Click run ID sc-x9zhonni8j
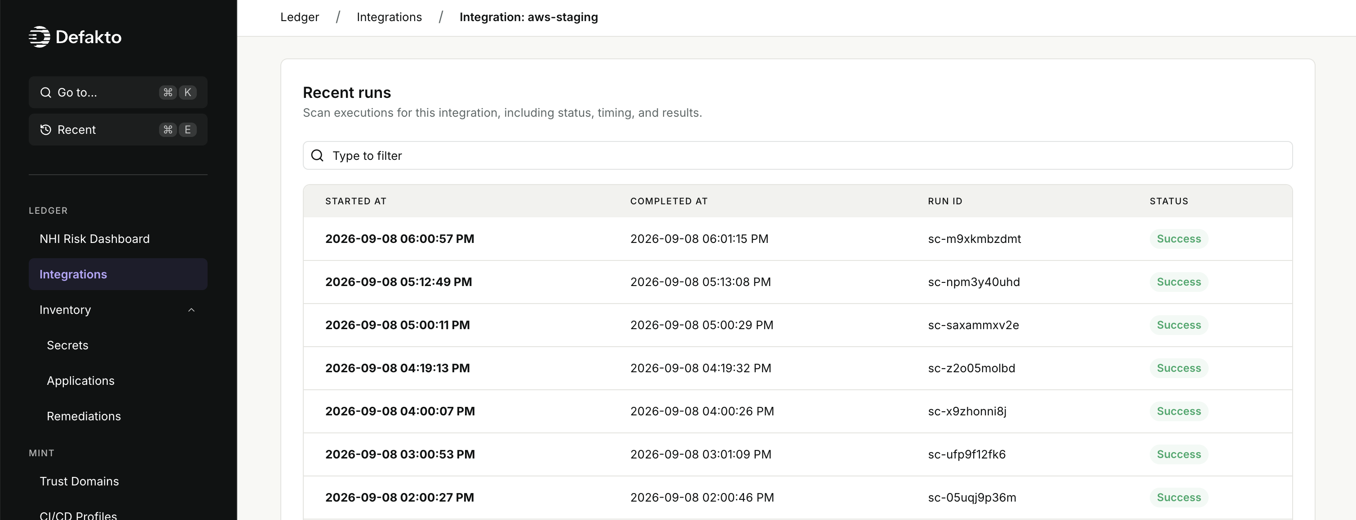The image size is (1356, 520). tap(967, 412)
